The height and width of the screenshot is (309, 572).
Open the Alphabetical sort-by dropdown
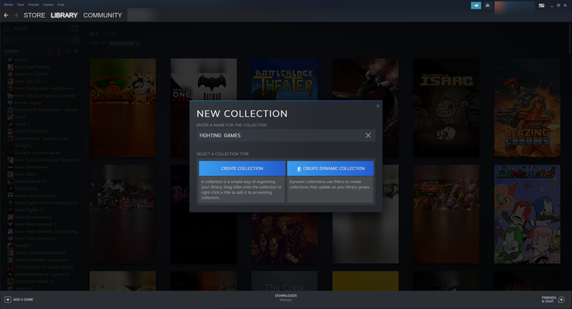tap(124, 43)
